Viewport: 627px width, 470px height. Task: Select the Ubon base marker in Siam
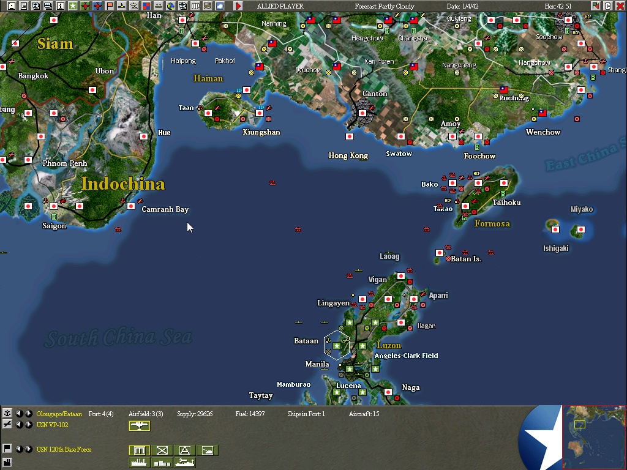92,90
